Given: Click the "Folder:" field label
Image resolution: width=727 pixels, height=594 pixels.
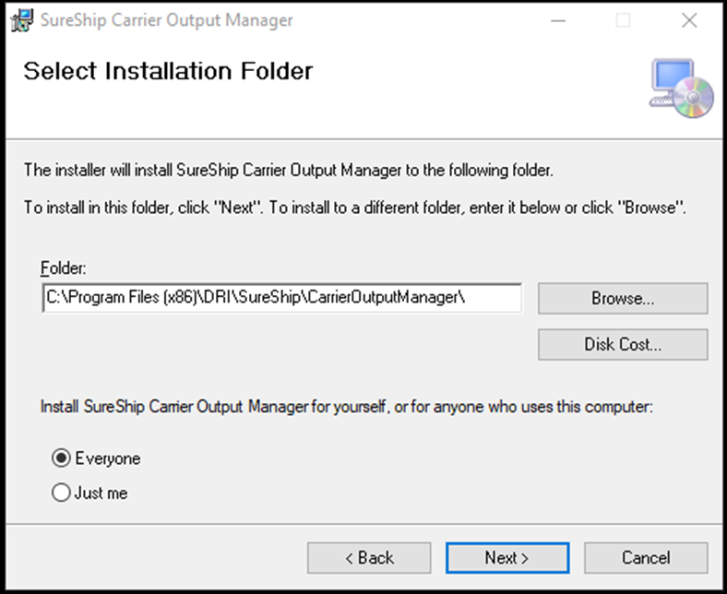Looking at the screenshot, I should point(63,268).
